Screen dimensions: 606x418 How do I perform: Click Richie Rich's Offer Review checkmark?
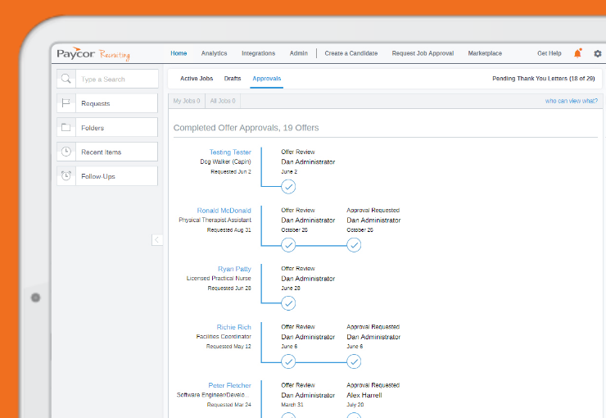tap(288, 362)
